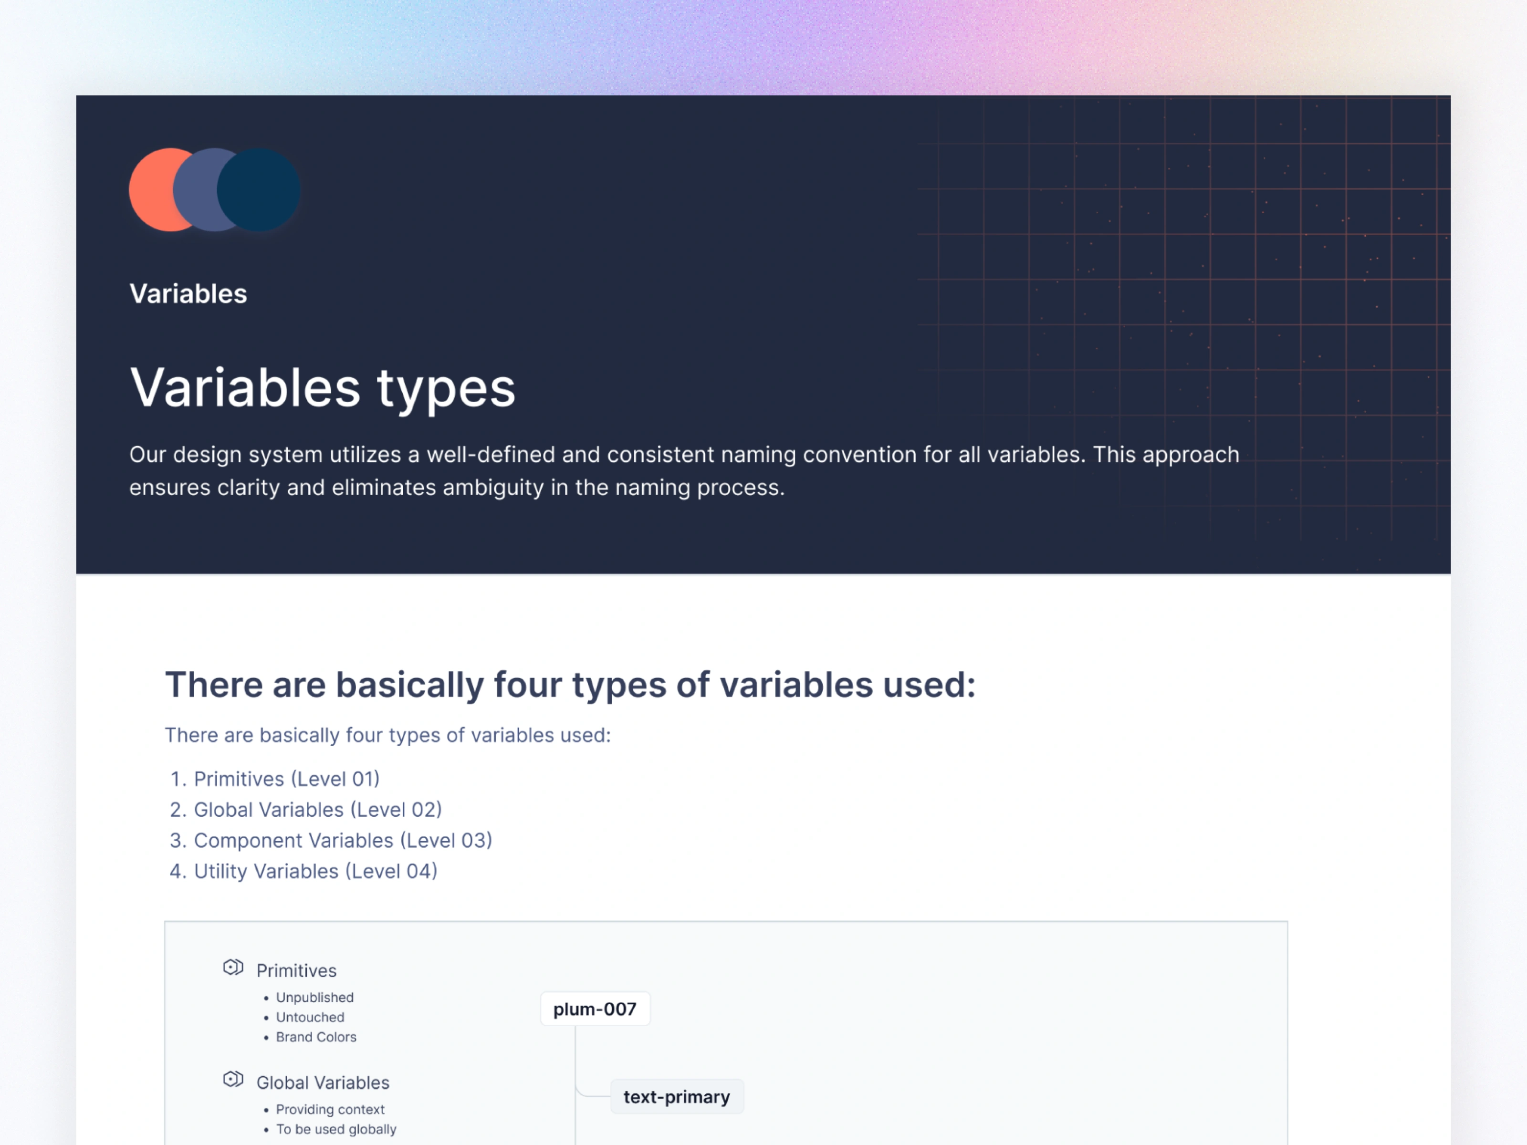The height and width of the screenshot is (1145, 1527).
Task: Click the 'Providing context' bullet point
Action: (x=330, y=1109)
